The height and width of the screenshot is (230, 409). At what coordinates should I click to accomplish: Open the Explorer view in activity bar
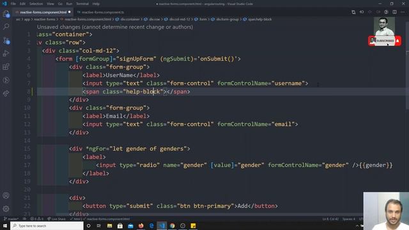[6, 13]
